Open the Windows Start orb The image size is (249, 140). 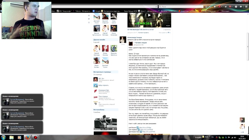4,137
